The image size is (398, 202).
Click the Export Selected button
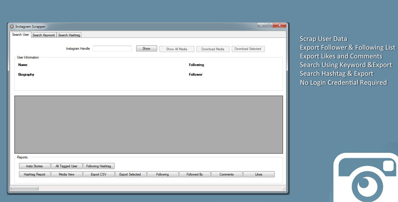(131, 174)
